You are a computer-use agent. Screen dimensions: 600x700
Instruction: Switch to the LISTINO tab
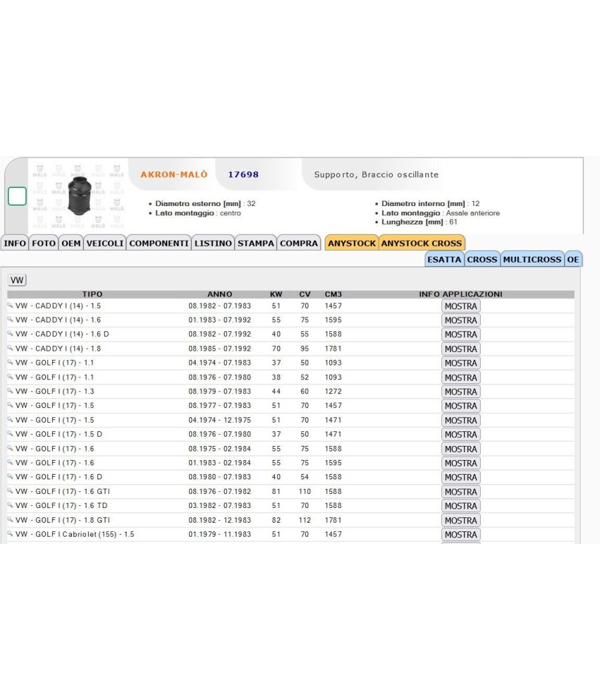coord(213,243)
